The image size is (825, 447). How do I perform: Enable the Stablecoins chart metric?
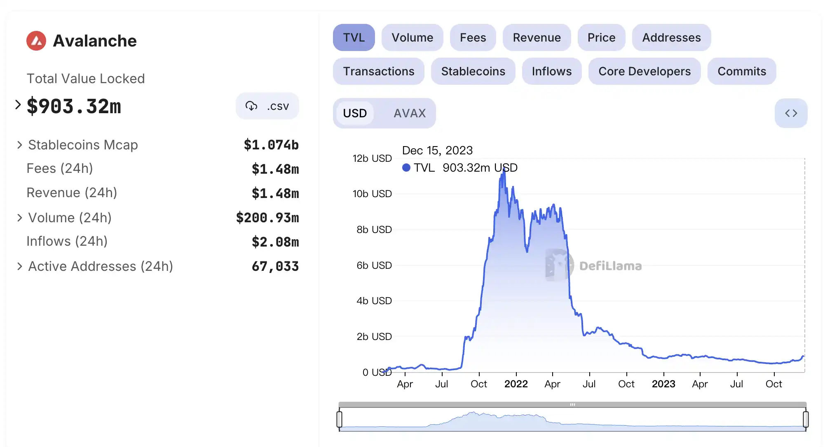click(x=473, y=71)
